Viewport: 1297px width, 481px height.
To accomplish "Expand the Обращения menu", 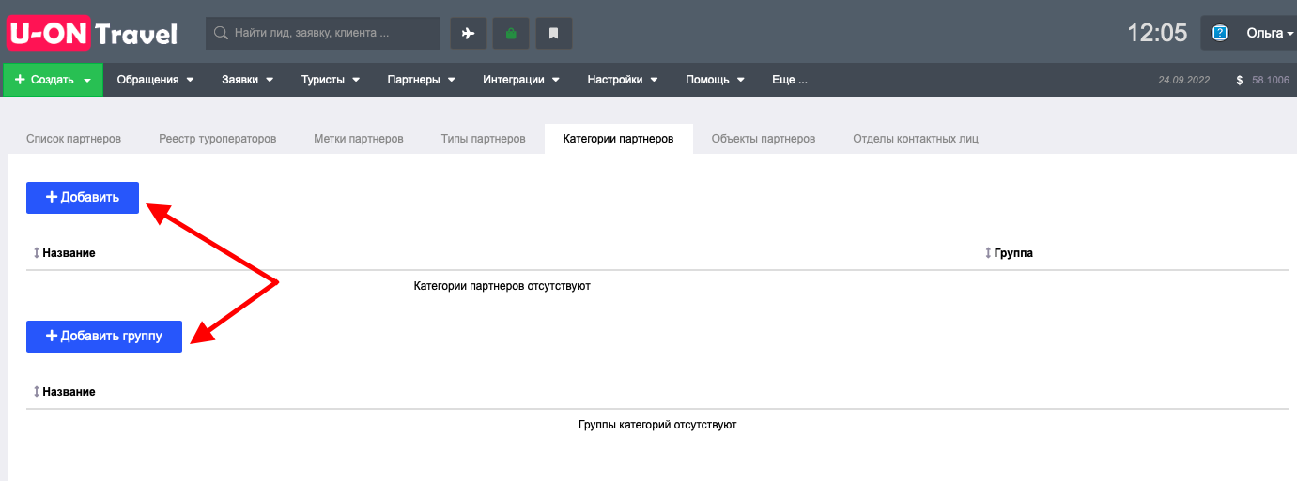I will coord(155,80).
